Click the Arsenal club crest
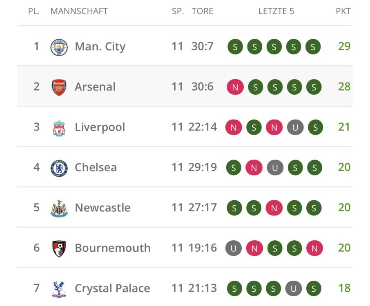 (59, 87)
